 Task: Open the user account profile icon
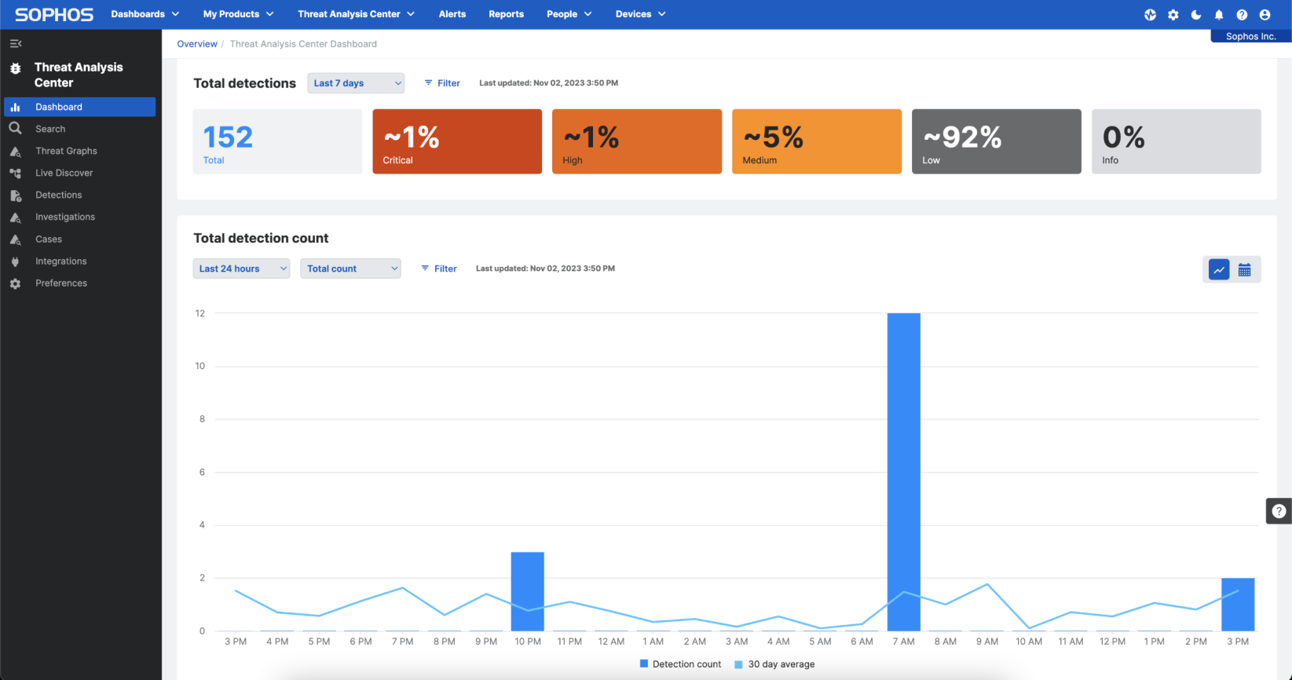(1265, 15)
